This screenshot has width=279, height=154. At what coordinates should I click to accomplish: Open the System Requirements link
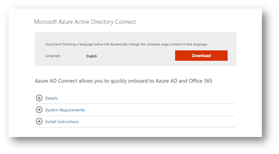65,110
